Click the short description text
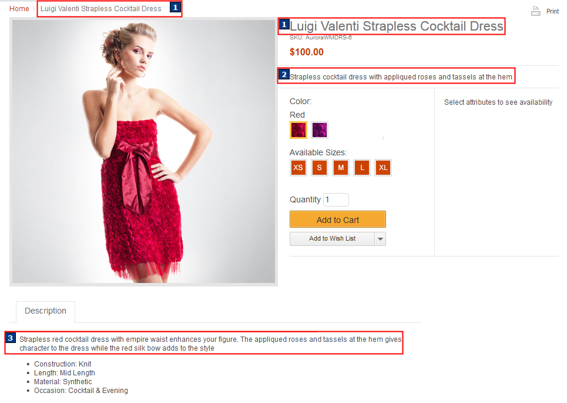Screen dimensions: 567x403 pos(401,76)
